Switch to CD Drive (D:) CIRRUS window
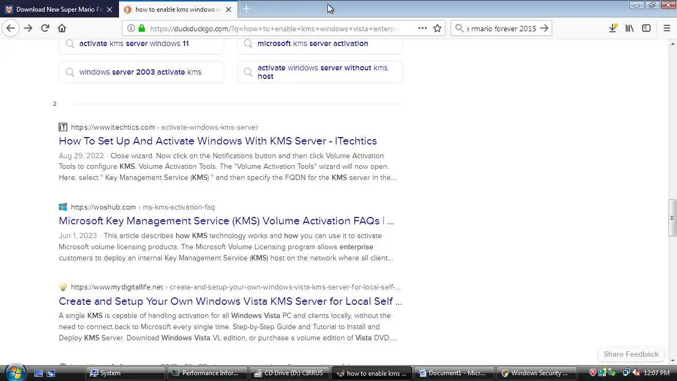The height and width of the screenshot is (381, 677). (x=289, y=373)
